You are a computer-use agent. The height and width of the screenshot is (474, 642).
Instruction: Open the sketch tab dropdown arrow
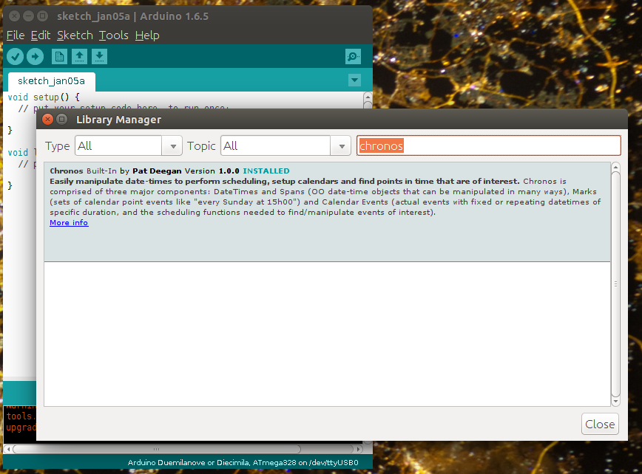pos(354,80)
